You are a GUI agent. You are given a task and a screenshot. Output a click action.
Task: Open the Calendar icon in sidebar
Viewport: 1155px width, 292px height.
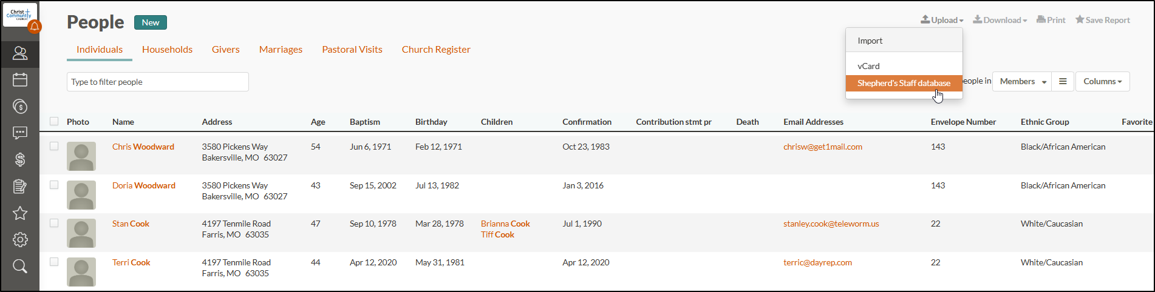pos(20,80)
